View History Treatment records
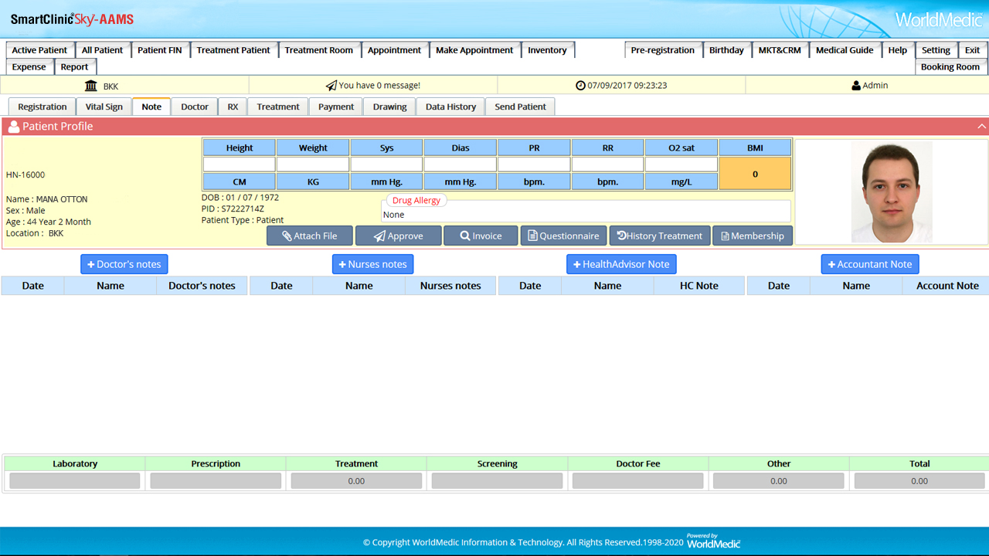 click(x=659, y=236)
